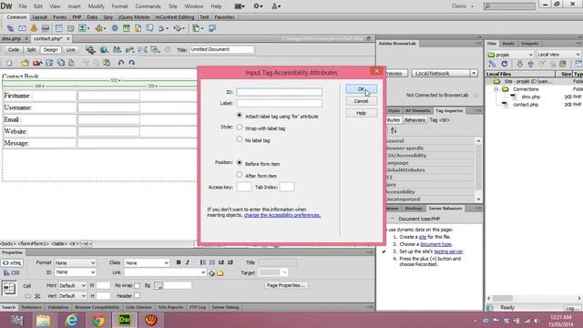Click 'change the Accessibility preferences' link
583x328 pixels.
coord(282,215)
